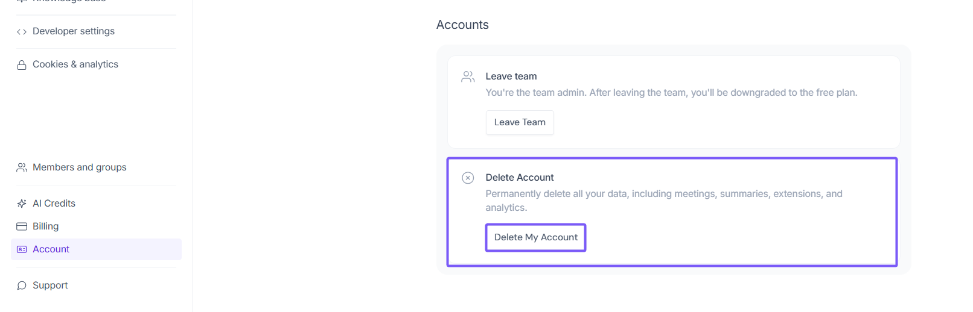Viewport: 973px width, 312px height.
Task: Click the Accounts page heading
Action: 462,25
